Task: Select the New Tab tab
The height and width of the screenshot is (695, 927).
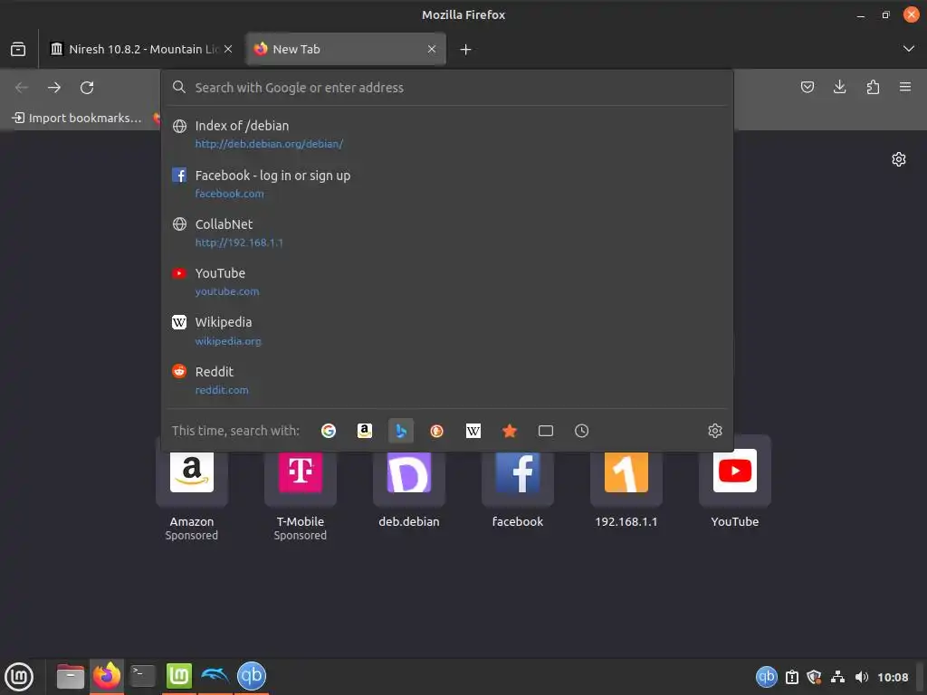Action: [345, 49]
